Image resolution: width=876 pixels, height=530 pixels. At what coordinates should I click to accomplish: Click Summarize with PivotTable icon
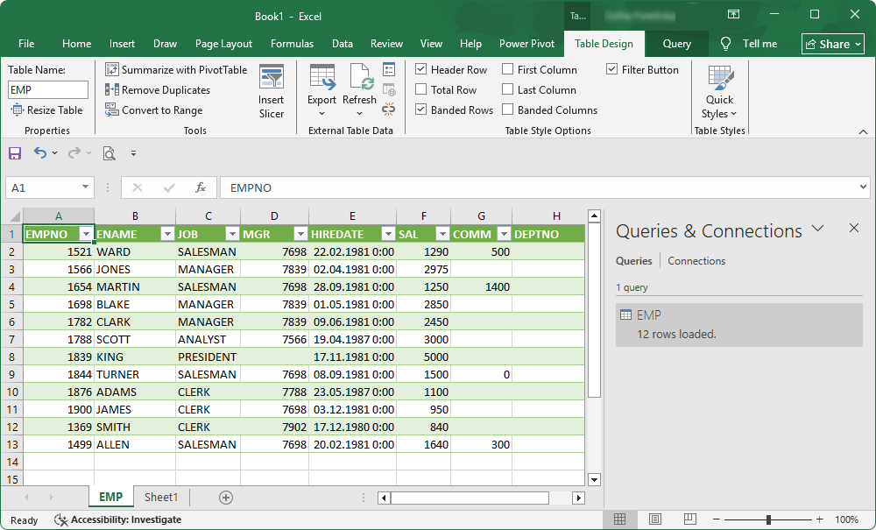[112, 69]
